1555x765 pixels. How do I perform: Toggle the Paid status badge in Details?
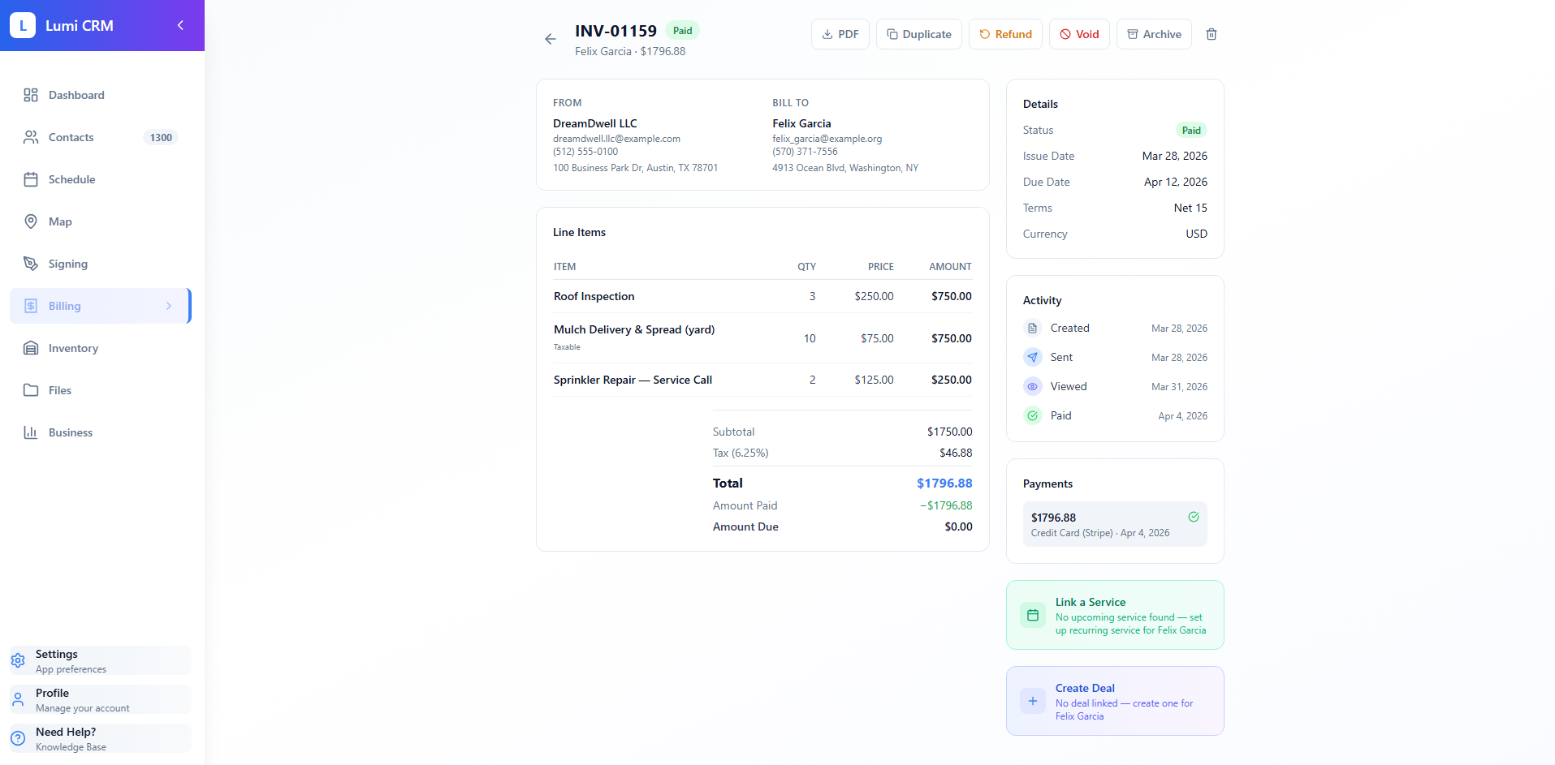[1191, 130]
